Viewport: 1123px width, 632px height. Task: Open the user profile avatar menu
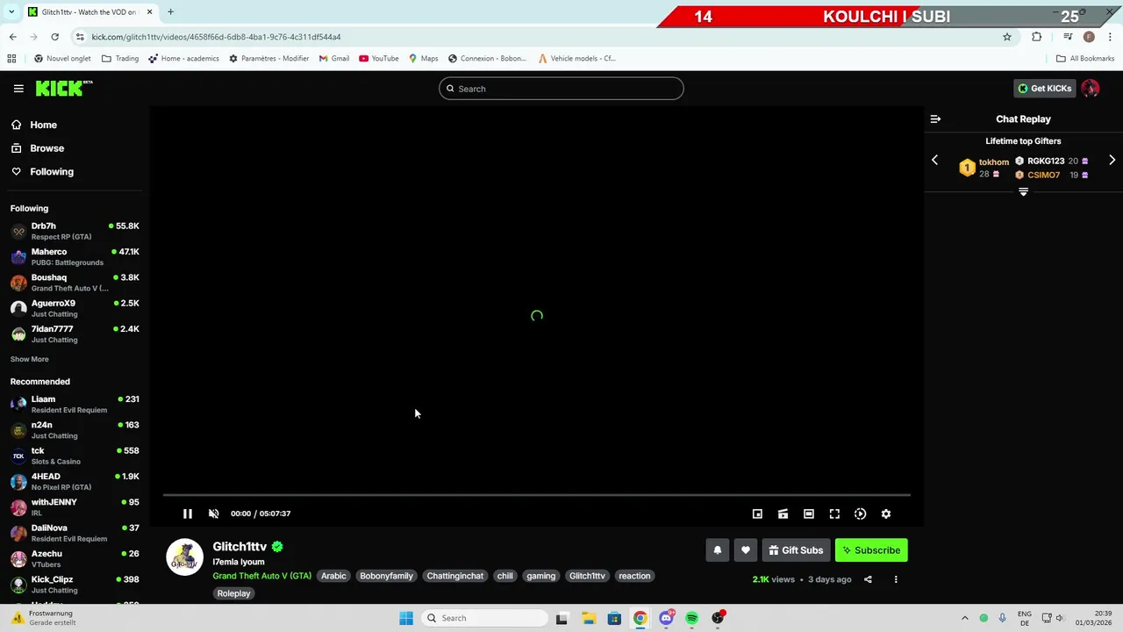pyautogui.click(x=1091, y=89)
